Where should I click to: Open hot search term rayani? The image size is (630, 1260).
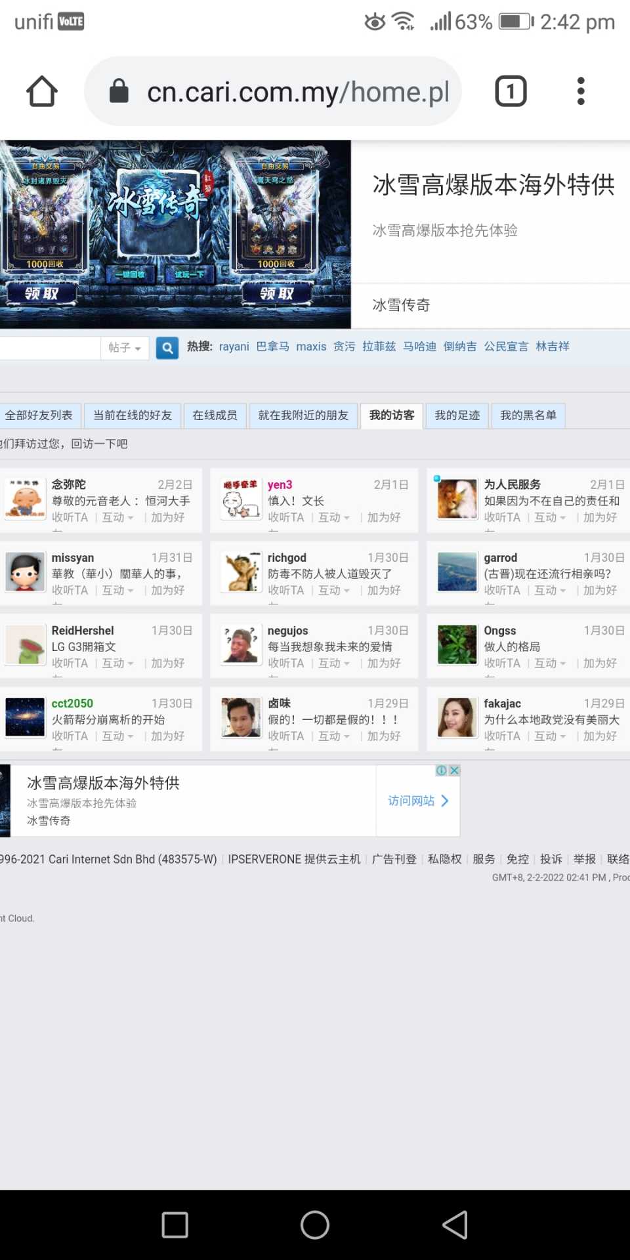[234, 346]
